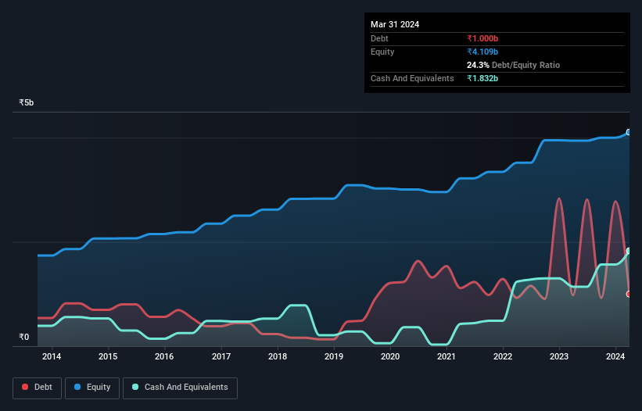The width and height of the screenshot is (642, 411).
Task: Select the red Debt endpoint marker
Action: pyautogui.click(x=629, y=294)
